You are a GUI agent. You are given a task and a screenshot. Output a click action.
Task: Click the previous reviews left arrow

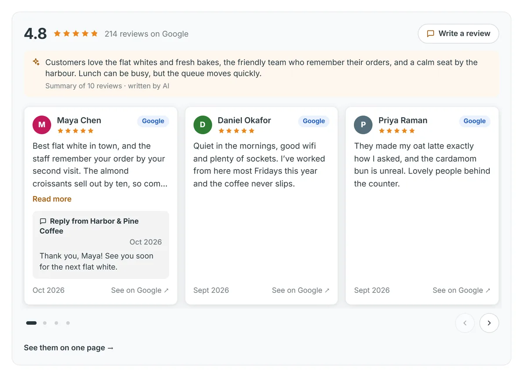point(465,323)
